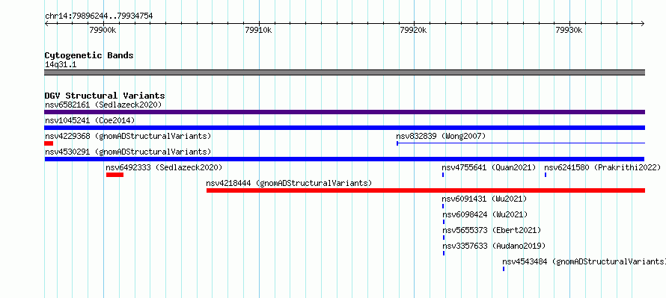The height and width of the screenshot is (298, 666).
Task: Open nsv4530291 (gnomADStructuralVariants) label
Action: 128,152
